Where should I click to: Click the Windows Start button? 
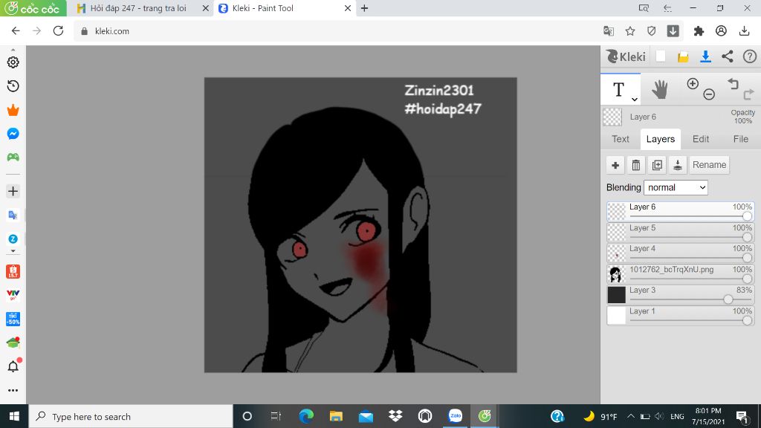tap(14, 416)
